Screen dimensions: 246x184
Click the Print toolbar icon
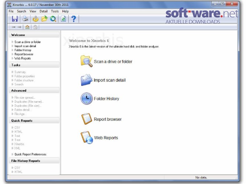25,19
